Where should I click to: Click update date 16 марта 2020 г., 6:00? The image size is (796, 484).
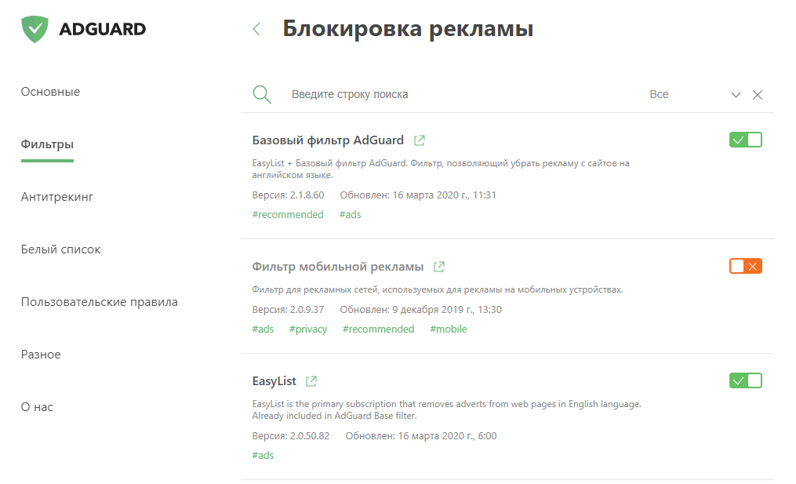(447, 436)
